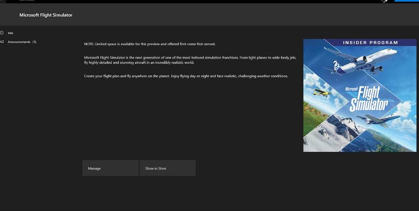Click the NOTE: Limited space text line
The width and height of the screenshot is (419, 211).
click(149, 44)
